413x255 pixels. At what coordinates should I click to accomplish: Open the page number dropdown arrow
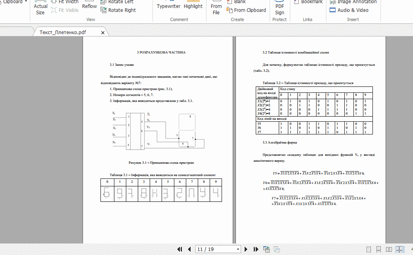pos(238,249)
